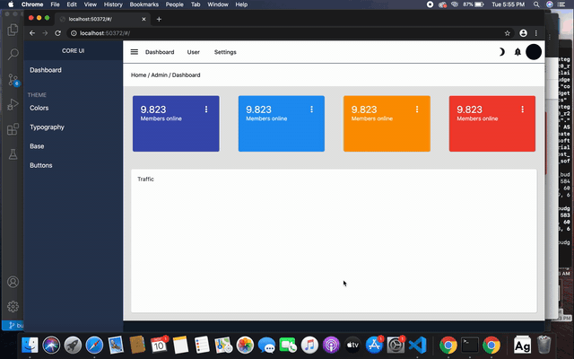Open the user avatar menu in the header
The width and height of the screenshot is (574, 359).
(x=534, y=52)
